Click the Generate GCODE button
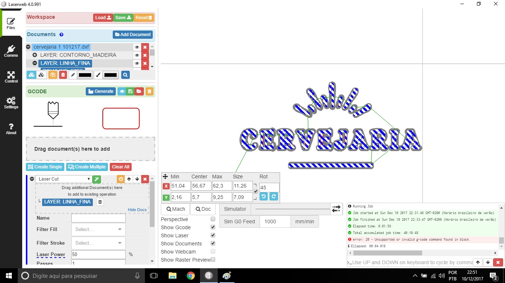Image resolution: width=505 pixels, height=283 pixels. tap(101, 91)
